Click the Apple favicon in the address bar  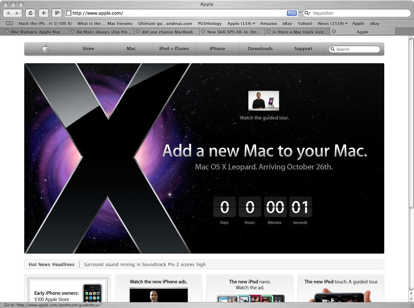click(69, 13)
